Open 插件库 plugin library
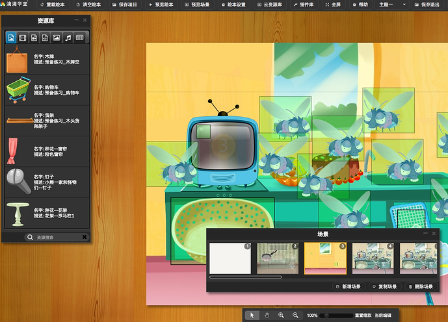The width and height of the screenshot is (448, 322). pos(304,5)
